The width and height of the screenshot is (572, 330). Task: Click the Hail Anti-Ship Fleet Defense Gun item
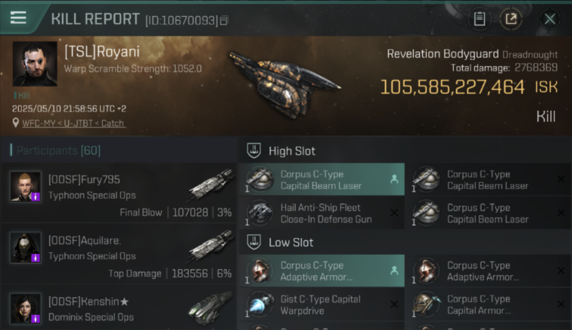coord(322,213)
